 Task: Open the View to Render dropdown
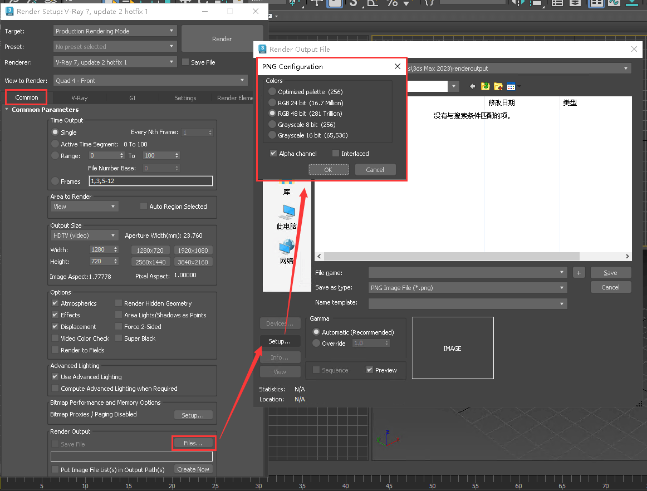[150, 81]
